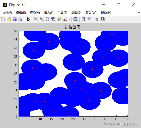
Task: Click the x-axis tick label 30
Action: click(84, 119)
